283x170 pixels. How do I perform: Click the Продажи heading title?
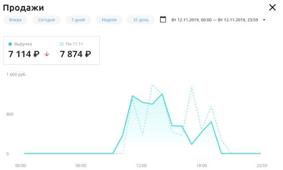coord(23,8)
